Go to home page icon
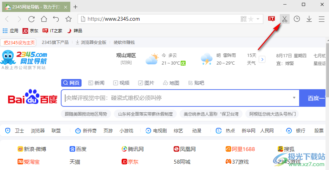This screenshot has width=329, height=170. 44,19
